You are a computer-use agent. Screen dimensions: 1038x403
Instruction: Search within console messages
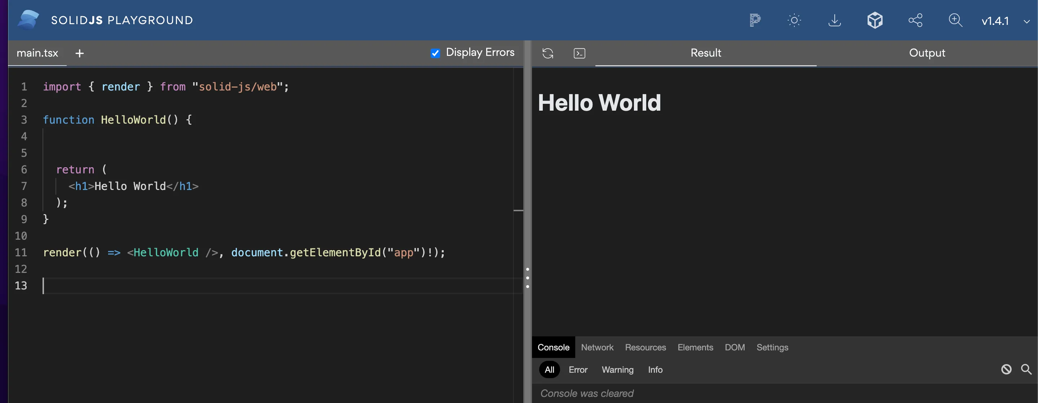tap(1026, 369)
